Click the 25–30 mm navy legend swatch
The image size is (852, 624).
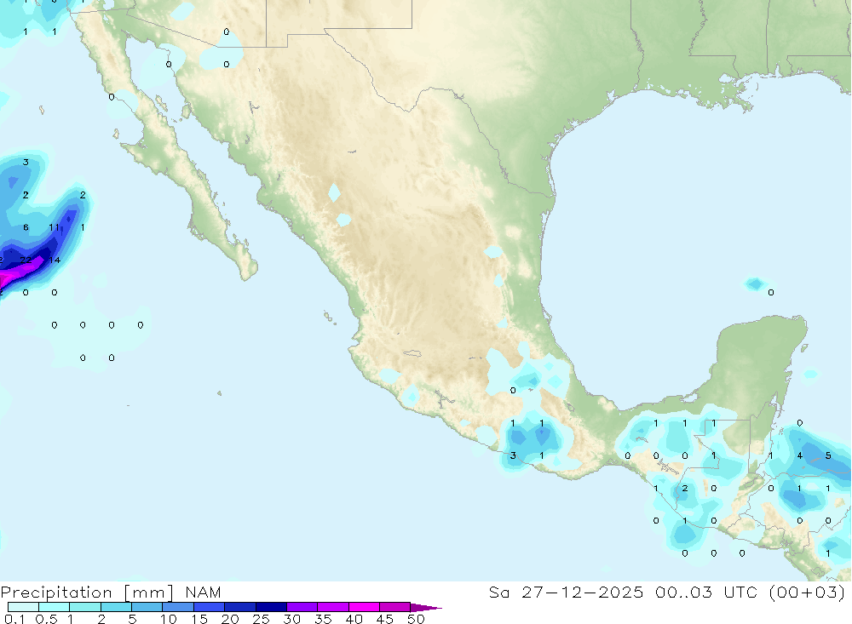(271, 607)
